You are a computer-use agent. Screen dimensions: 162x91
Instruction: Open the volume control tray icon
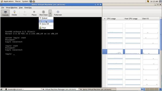(160, 1)
